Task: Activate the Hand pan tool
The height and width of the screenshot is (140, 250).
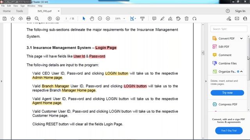Action: pyautogui.click(x=92, y=19)
